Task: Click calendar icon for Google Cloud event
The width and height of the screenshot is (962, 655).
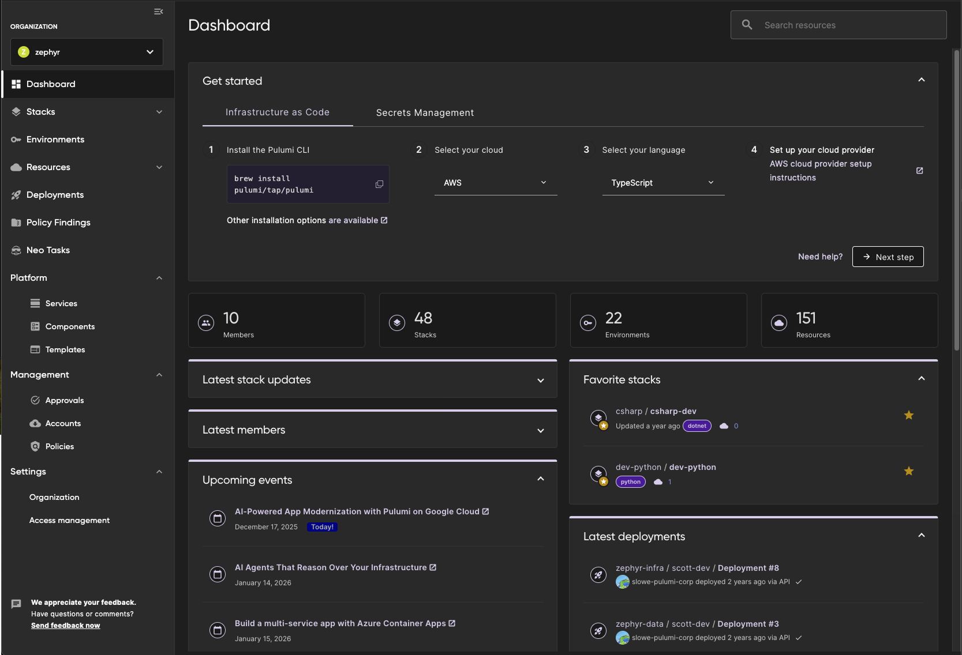Action: tap(218, 518)
